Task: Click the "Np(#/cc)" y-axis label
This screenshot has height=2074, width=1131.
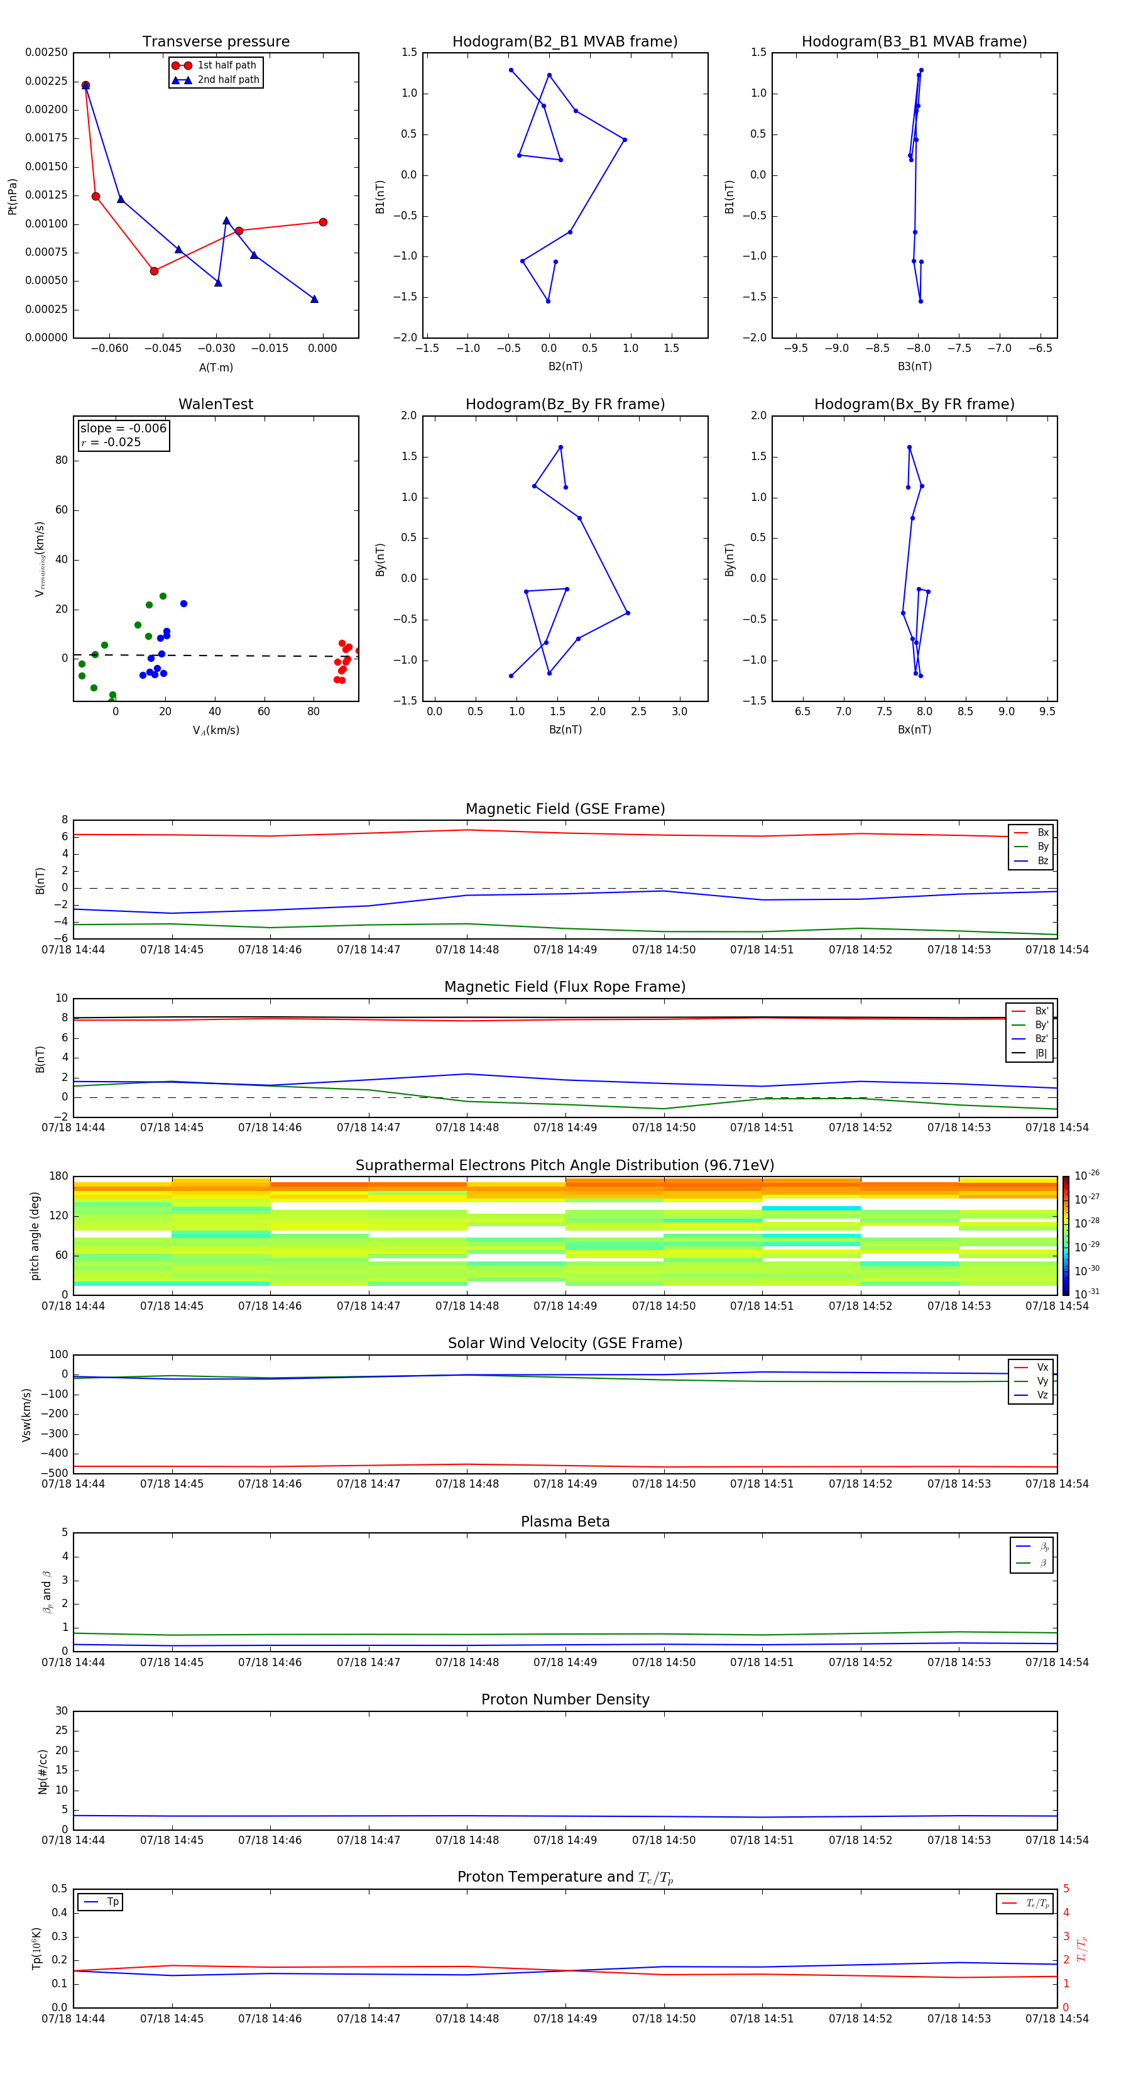Action: click(43, 1770)
